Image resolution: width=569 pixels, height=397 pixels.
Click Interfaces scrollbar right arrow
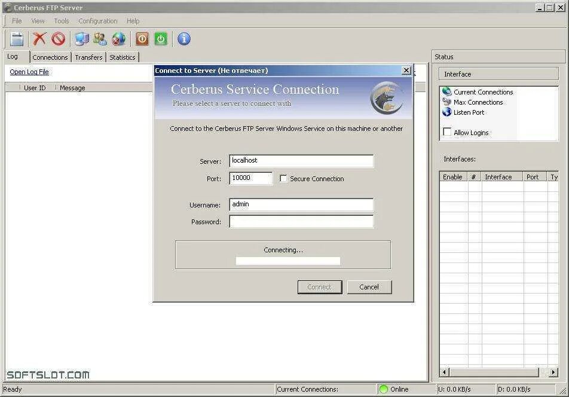pyautogui.click(x=553, y=372)
